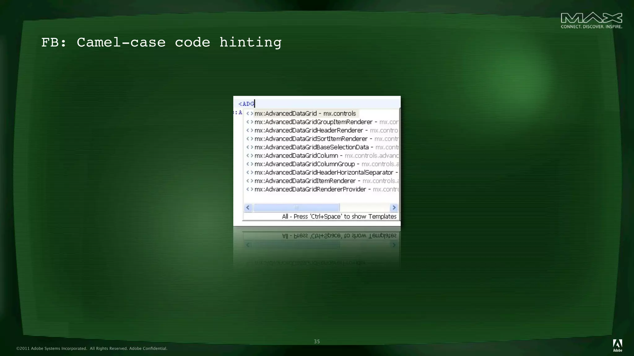Click tag icon beside AdvancedDataGridSortItemRenderer
This screenshot has width=634, height=356.
coord(250,139)
